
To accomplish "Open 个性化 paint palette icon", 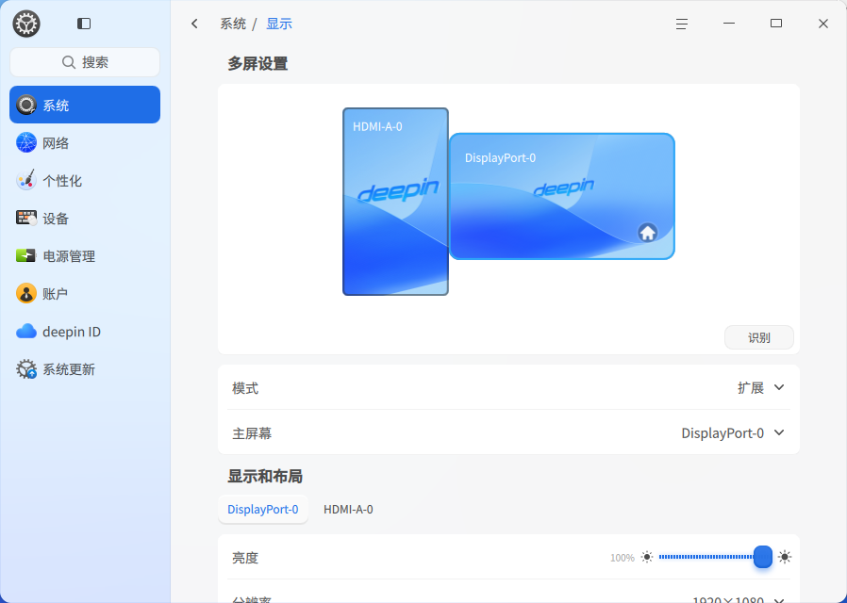I will coord(25,180).
